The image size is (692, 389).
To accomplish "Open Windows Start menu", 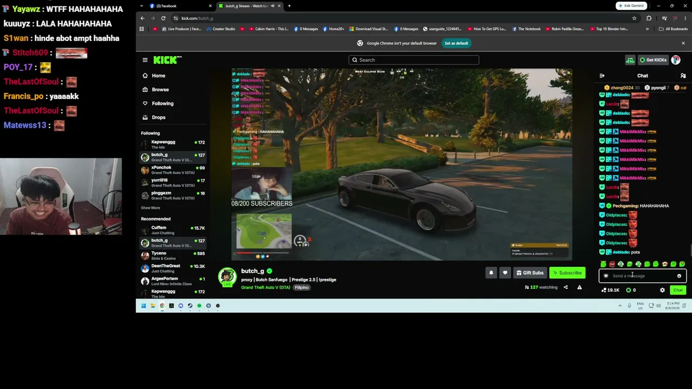I will 143,306.
